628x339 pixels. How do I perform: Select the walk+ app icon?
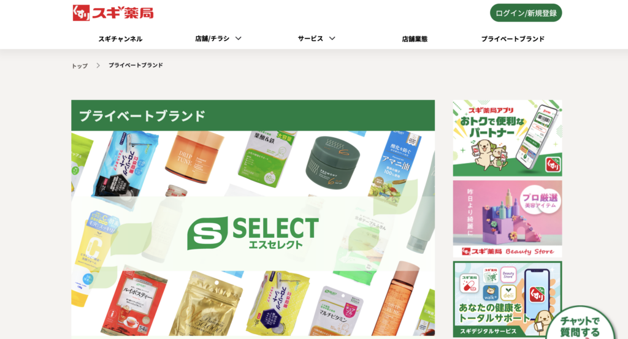(491, 293)
